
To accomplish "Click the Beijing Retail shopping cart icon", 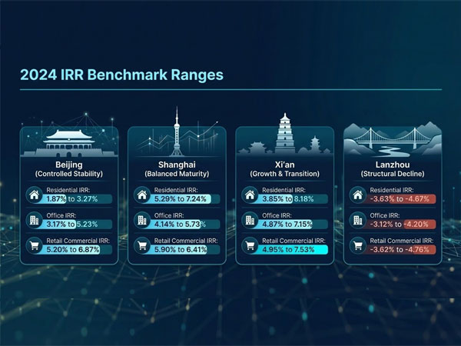I will (x=34, y=245).
